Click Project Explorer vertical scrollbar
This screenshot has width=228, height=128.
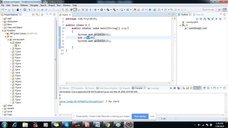56,59
